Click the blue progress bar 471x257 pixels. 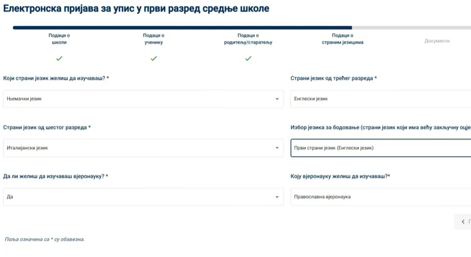click(183, 28)
